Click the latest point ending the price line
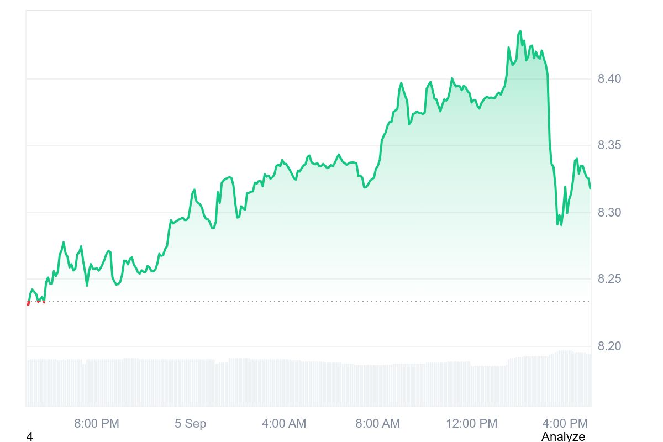This screenshot has width=663, height=442. tap(590, 188)
